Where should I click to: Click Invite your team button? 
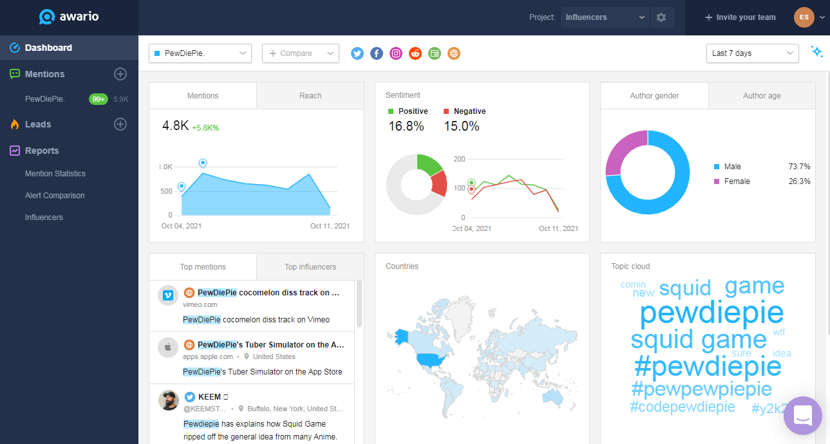(x=740, y=17)
